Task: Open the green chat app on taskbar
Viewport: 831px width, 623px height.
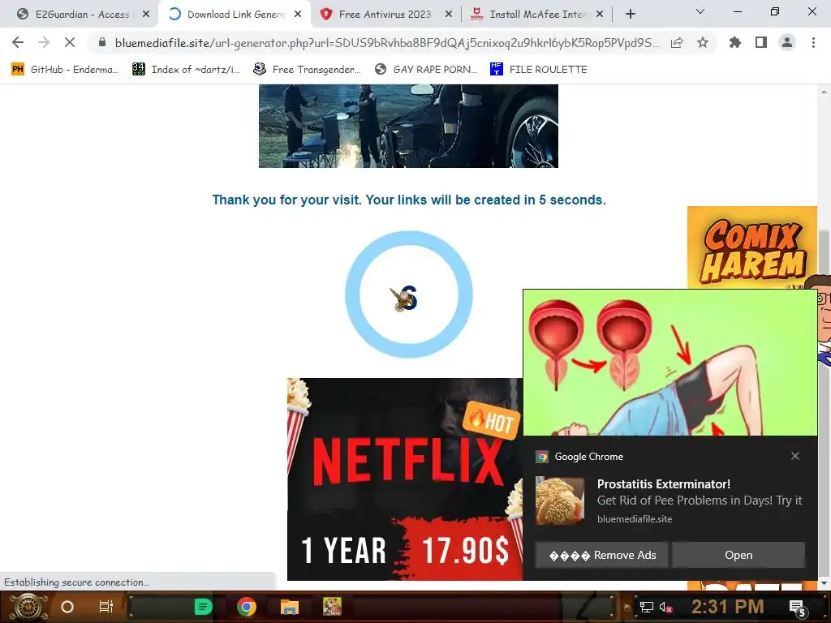Action: click(203, 607)
